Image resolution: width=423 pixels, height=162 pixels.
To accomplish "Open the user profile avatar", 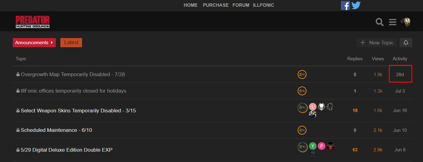I will tap(406, 22).
